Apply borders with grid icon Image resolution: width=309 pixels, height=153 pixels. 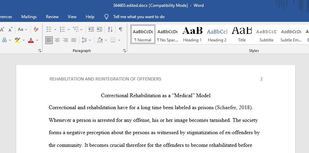113,40
